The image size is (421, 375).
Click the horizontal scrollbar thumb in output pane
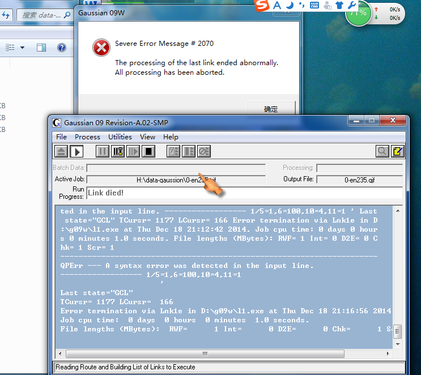[x=205, y=354]
